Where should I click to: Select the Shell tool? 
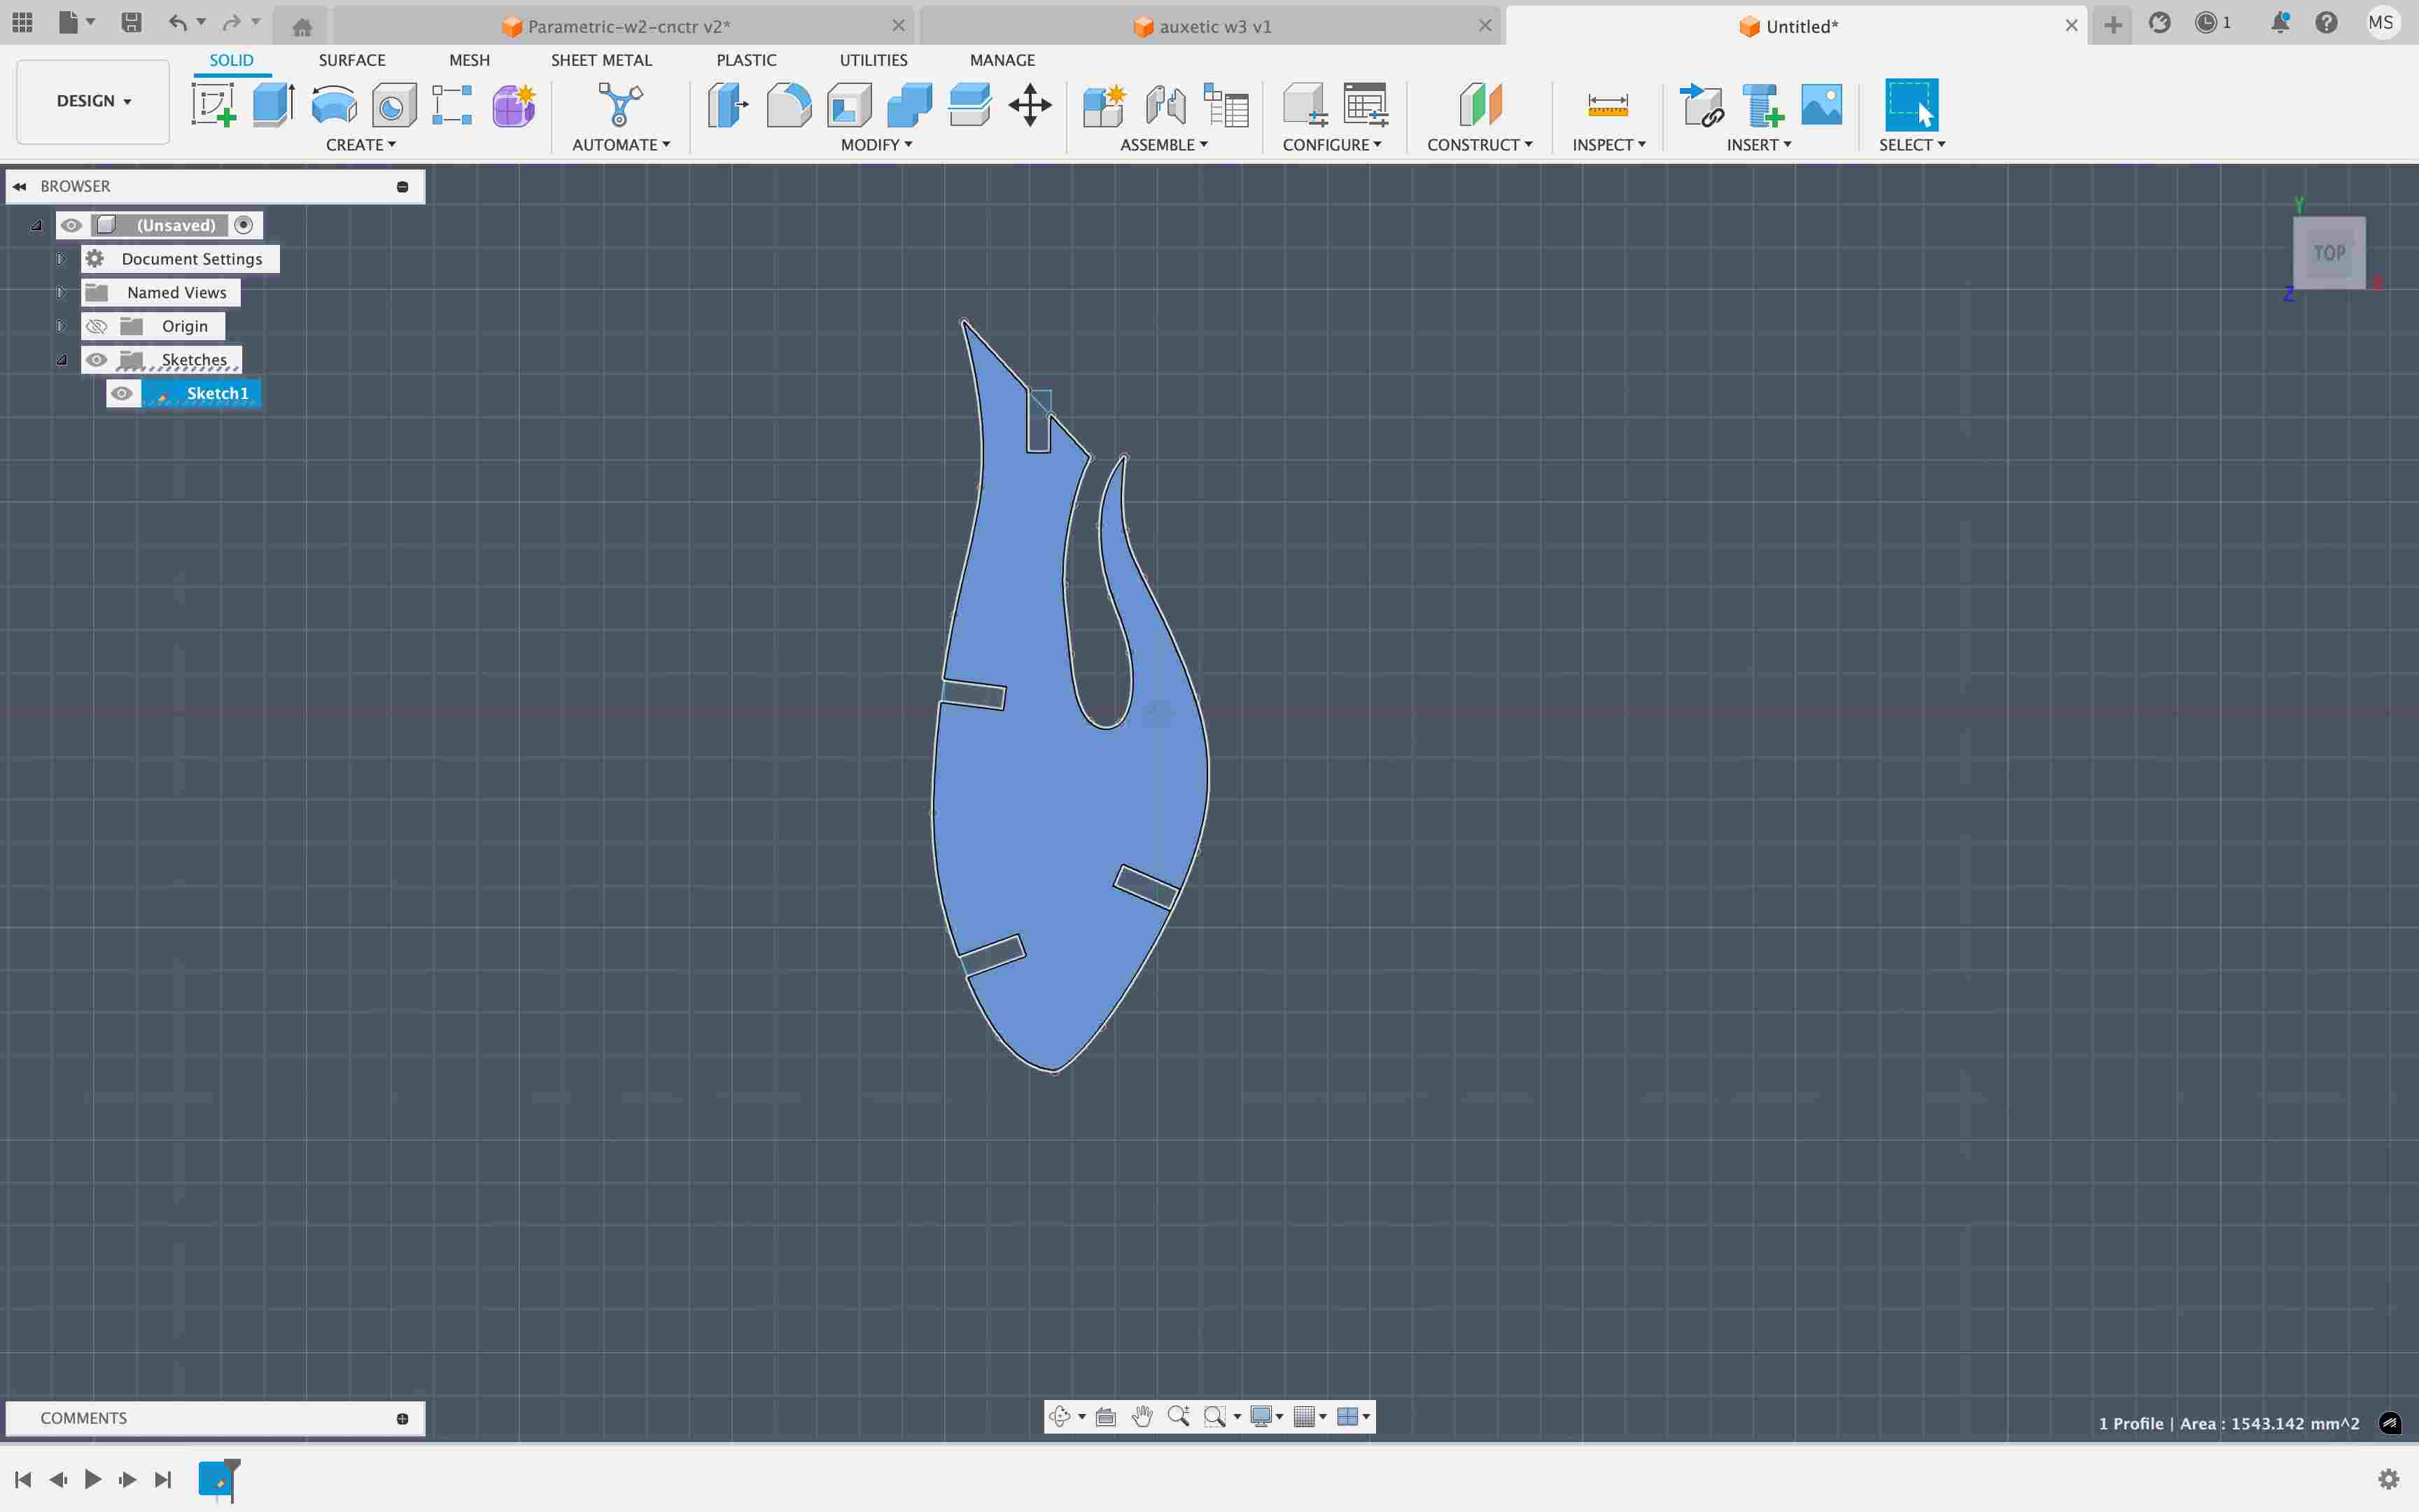848,105
